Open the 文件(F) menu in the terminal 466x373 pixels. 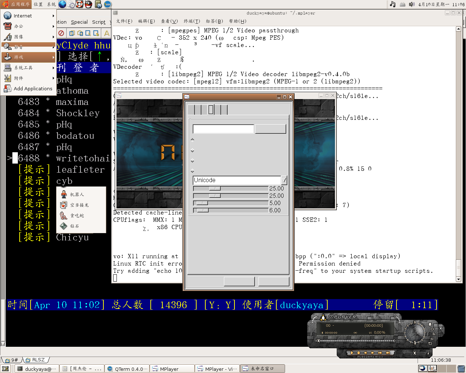[124, 21]
